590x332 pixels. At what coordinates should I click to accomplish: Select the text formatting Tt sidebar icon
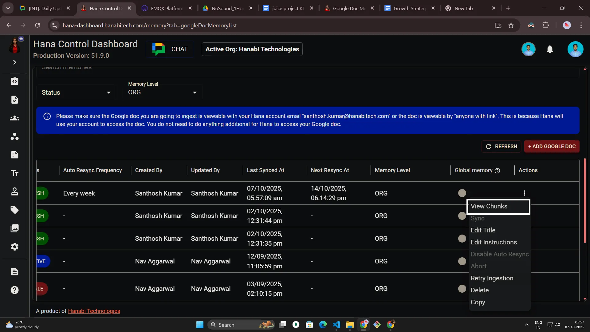tap(14, 173)
